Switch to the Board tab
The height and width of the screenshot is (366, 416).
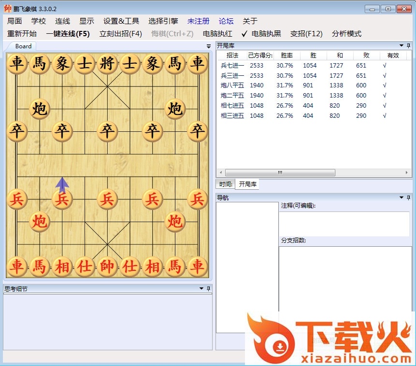pyautogui.click(x=23, y=46)
